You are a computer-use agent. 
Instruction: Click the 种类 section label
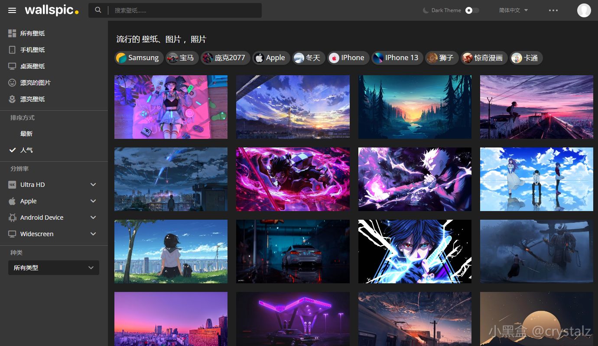pos(16,253)
